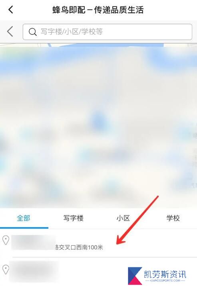Tap the black back arrow in title bar
Image resolution: width=197 pixels, height=286 pixels.
pos(11,10)
